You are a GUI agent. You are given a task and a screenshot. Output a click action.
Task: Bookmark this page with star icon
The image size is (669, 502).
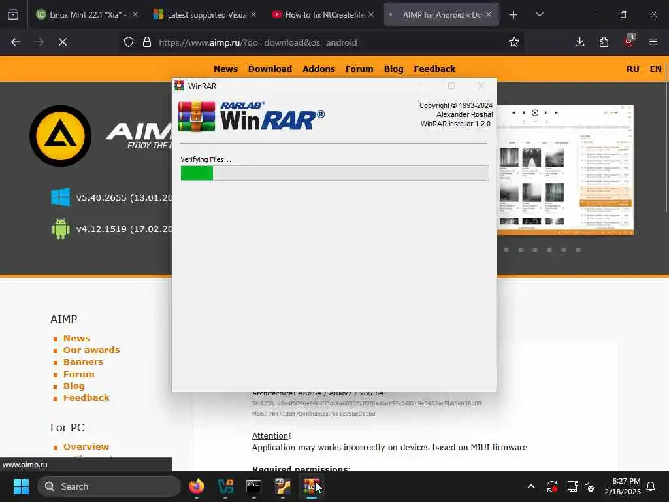514,42
